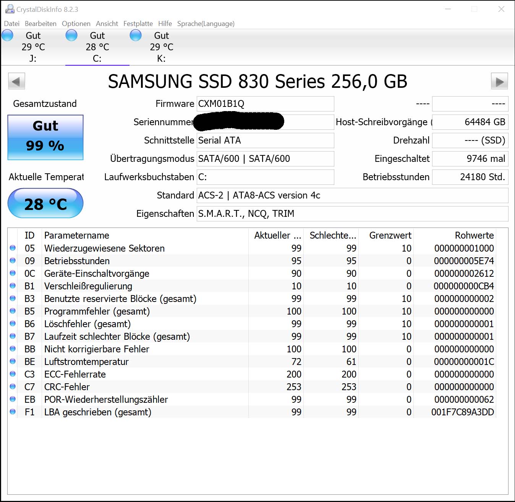The image size is (515, 502).
Task: Click status dot of ECC-Fehlerrate row
Action: click(13, 374)
